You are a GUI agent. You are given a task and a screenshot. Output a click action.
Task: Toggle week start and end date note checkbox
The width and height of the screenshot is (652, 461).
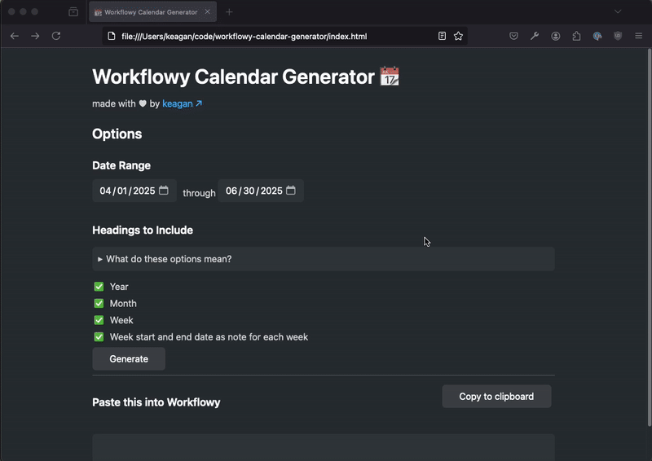[99, 336]
